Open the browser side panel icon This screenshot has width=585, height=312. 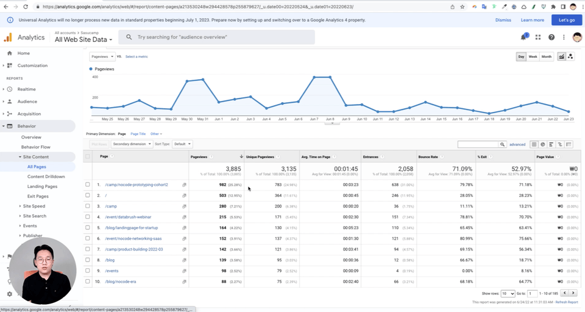[563, 7]
